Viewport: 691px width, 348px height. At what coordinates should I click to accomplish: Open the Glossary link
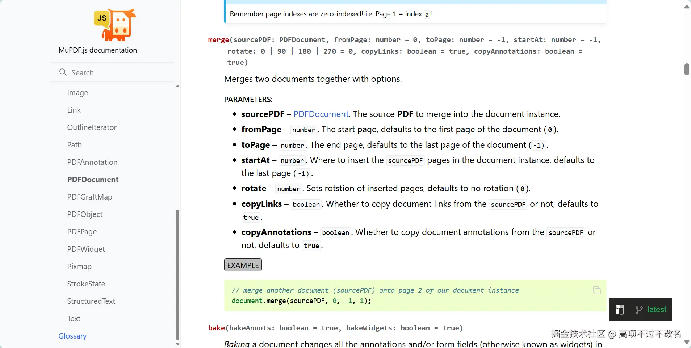pyautogui.click(x=72, y=336)
